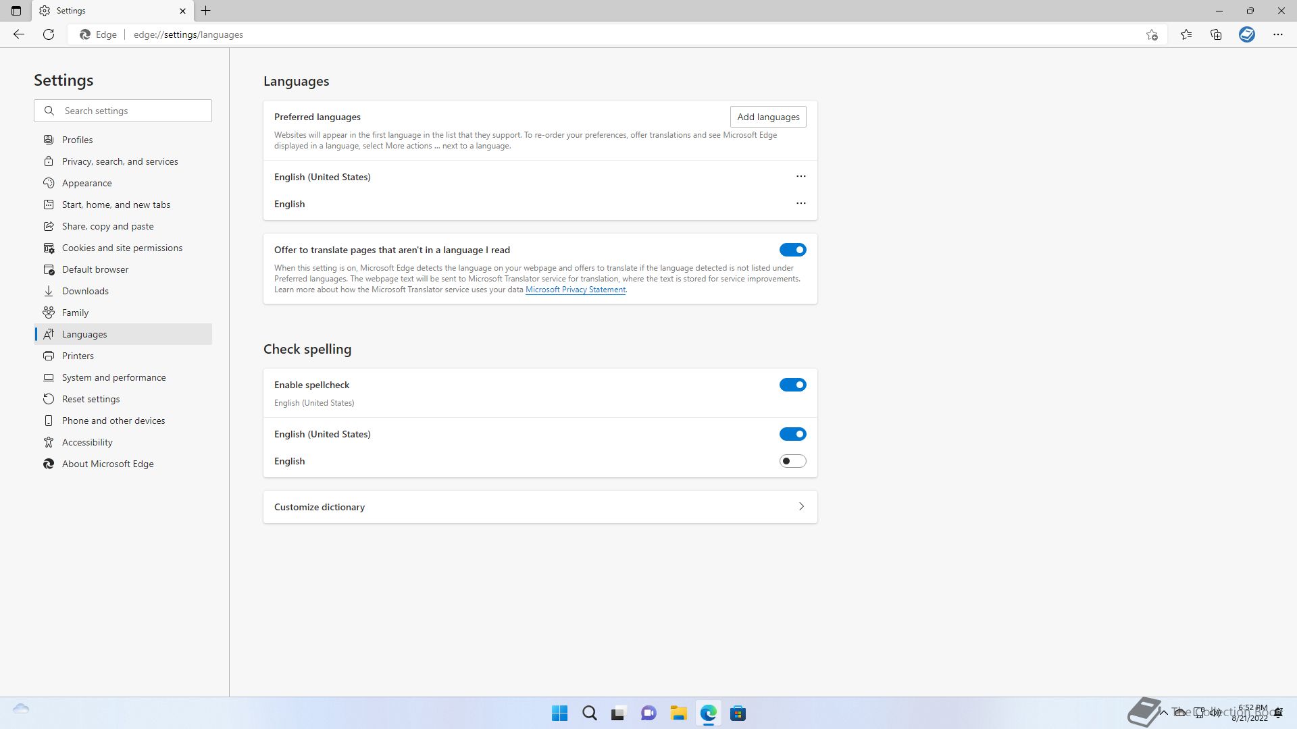Select Privacy, search, and services
Screen dimensions: 1297x729
[123, 161]
